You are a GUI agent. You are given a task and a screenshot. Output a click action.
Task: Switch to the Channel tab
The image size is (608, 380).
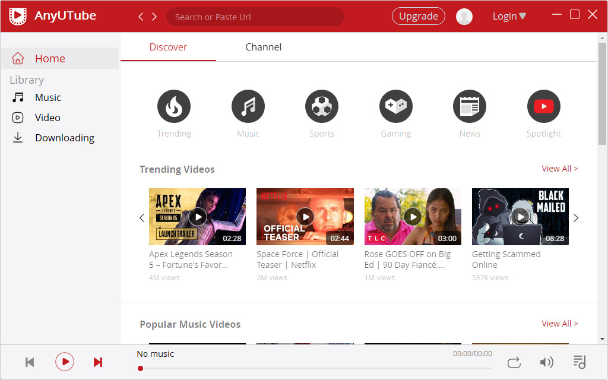(x=263, y=47)
